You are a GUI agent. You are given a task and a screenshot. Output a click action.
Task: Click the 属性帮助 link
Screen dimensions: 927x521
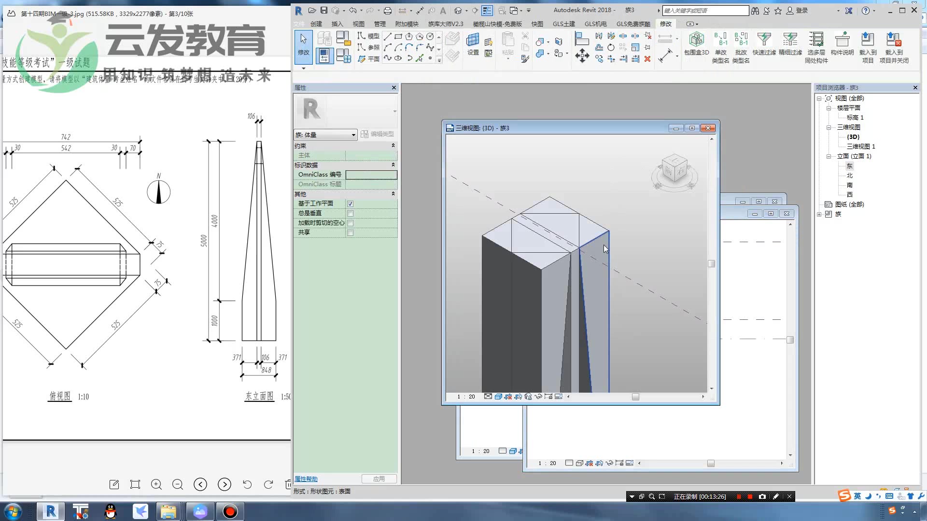pyautogui.click(x=306, y=479)
